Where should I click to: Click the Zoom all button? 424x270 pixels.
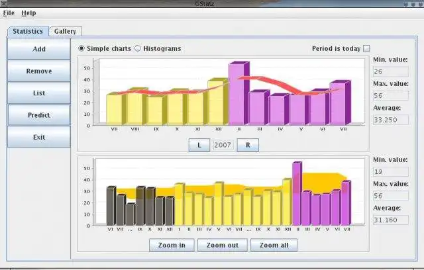click(x=274, y=245)
